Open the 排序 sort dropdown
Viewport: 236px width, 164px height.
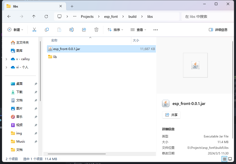click(115, 30)
